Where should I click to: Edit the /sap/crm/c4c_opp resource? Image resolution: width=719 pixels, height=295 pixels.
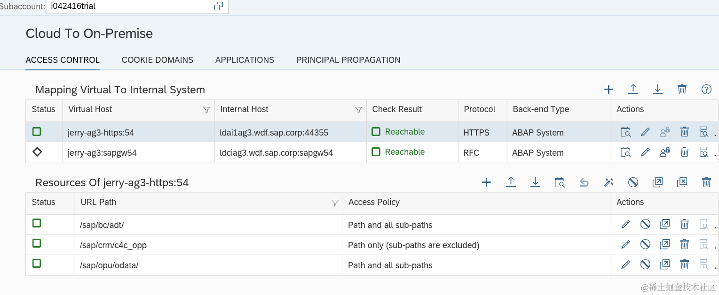pyautogui.click(x=625, y=245)
